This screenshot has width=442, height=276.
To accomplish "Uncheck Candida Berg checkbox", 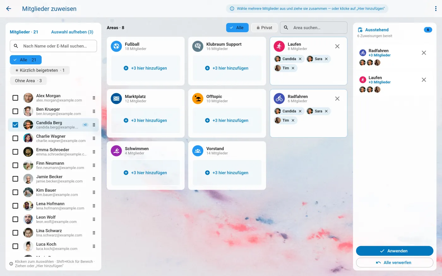I will pos(15,125).
